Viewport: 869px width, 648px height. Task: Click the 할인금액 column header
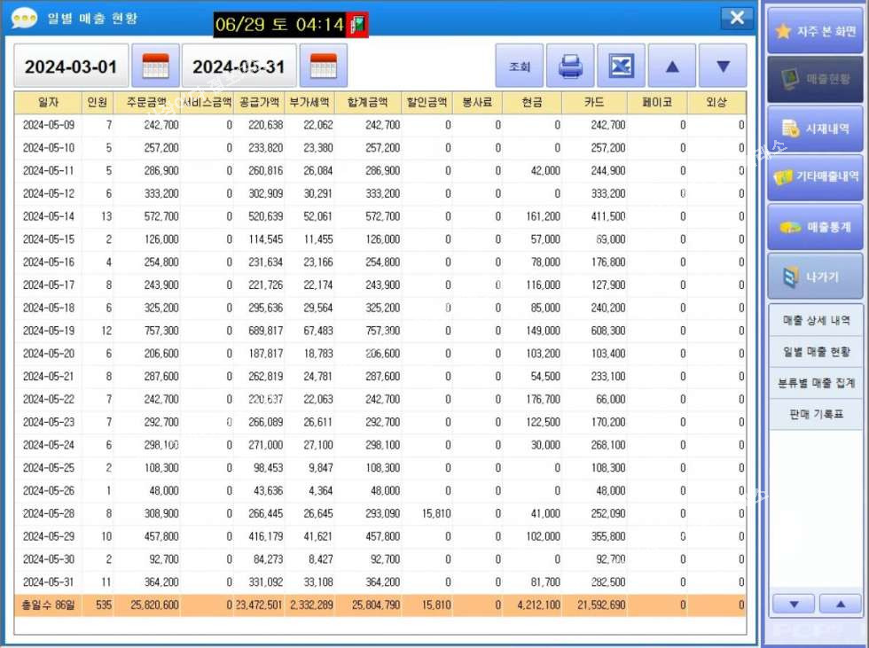point(427,102)
